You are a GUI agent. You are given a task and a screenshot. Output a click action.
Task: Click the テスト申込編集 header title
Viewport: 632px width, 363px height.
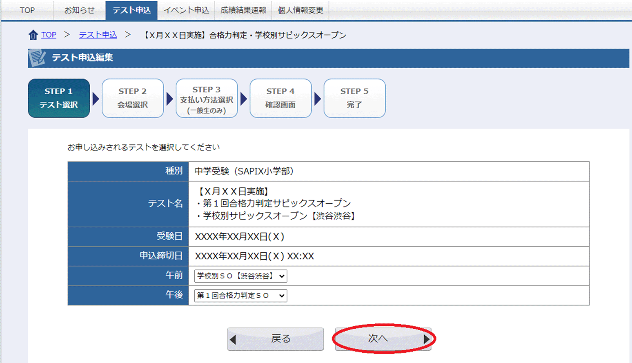click(82, 58)
